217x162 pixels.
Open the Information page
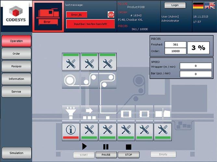pos(16,79)
